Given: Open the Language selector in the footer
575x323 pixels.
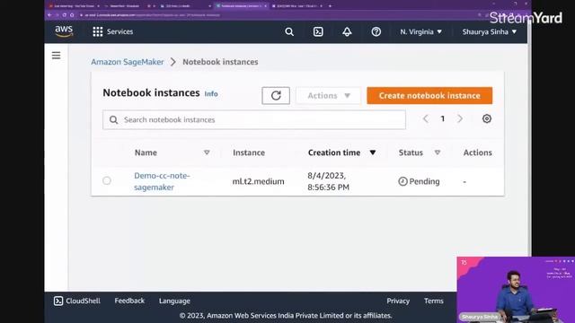Looking at the screenshot, I should pyautogui.click(x=174, y=301).
